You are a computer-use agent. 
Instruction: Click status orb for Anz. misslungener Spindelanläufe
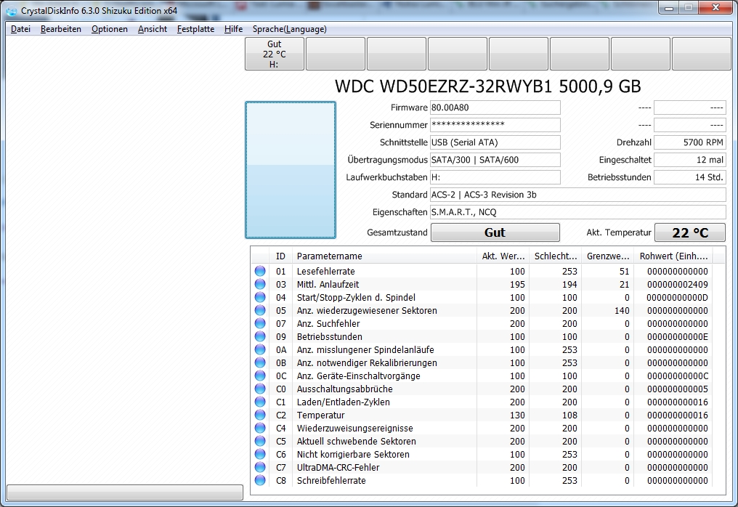tap(260, 350)
